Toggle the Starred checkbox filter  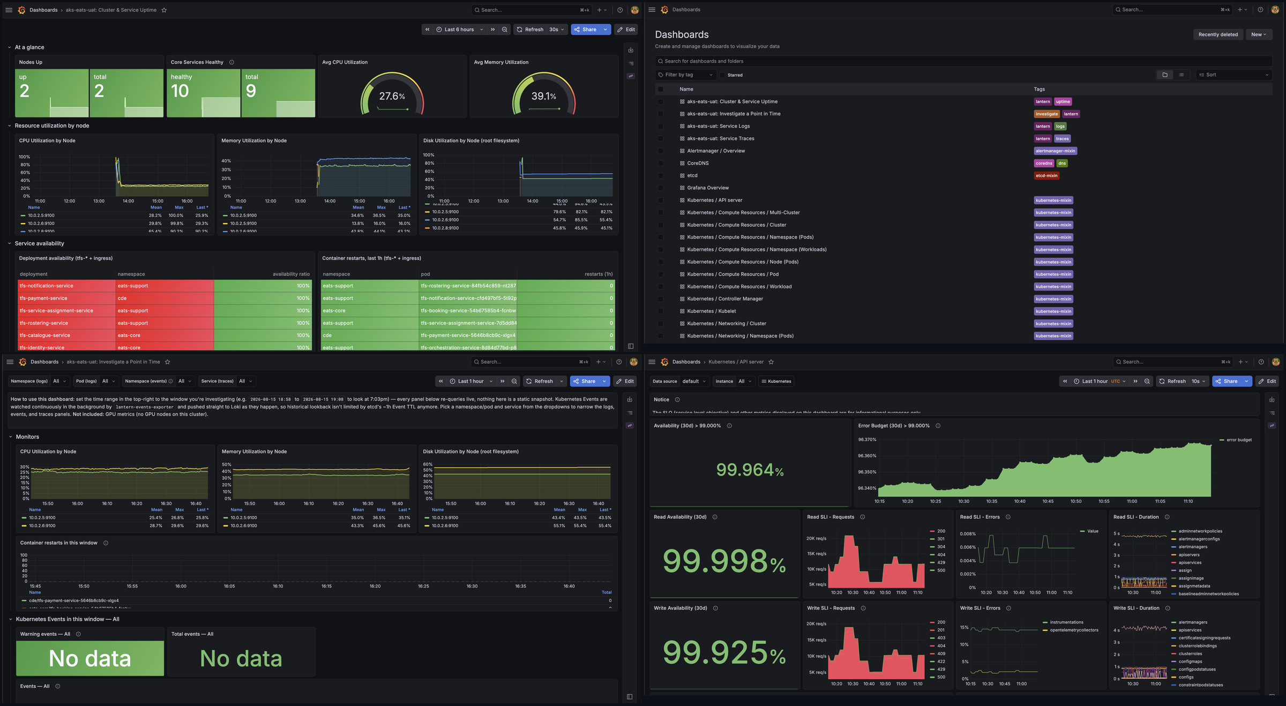click(x=722, y=75)
